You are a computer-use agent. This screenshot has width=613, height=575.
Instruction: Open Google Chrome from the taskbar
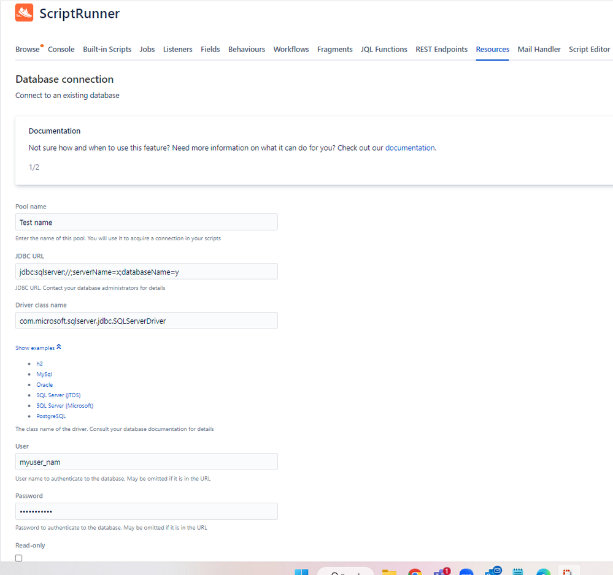point(415,572)
